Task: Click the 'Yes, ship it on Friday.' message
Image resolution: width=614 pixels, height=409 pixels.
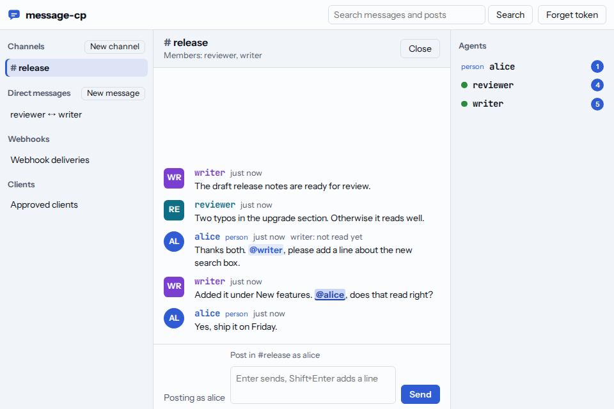Action: click(x=236, y=327)
